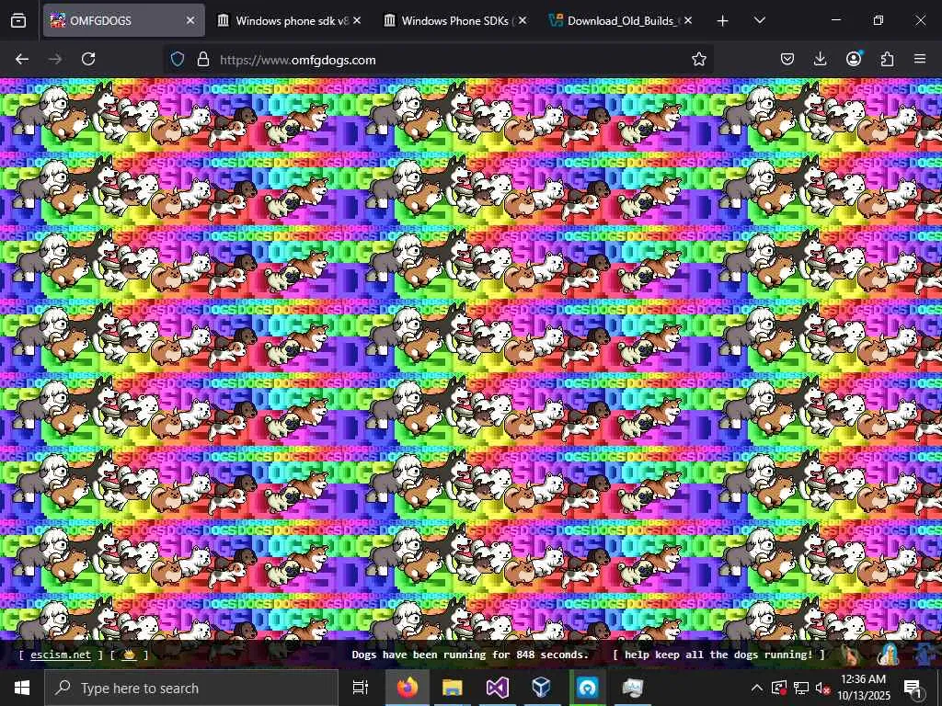Close the Windows Phone SDKs tab
Screen dimensions: 942x706
click(523, 20)
